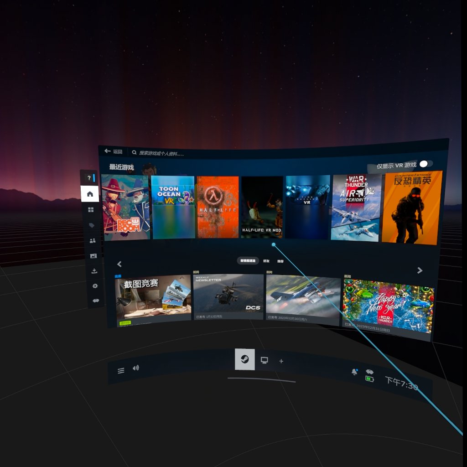The height and width of the screenshot is (467, 467).
Task: Open the War Thunder Air Superiority tile
Action: pyautogui.click(x=356, y=208)
